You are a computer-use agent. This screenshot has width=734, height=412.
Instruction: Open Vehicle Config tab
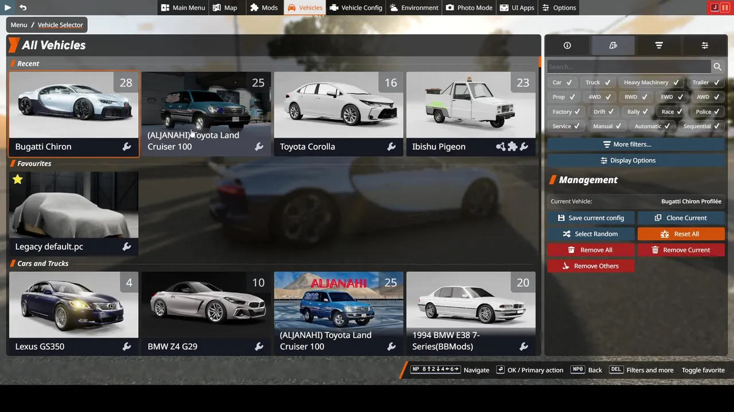pos(356,7)
